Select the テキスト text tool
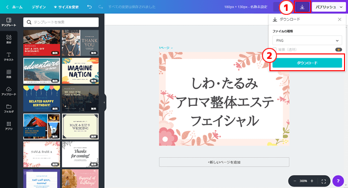The image size is (348, 188). 8,56
